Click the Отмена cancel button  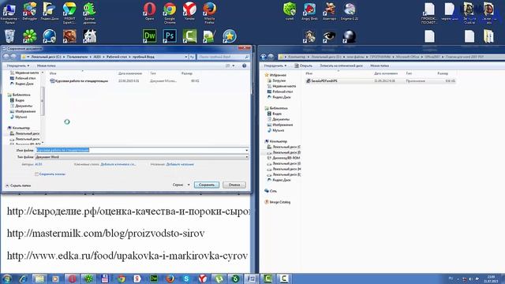click(234, 185)
